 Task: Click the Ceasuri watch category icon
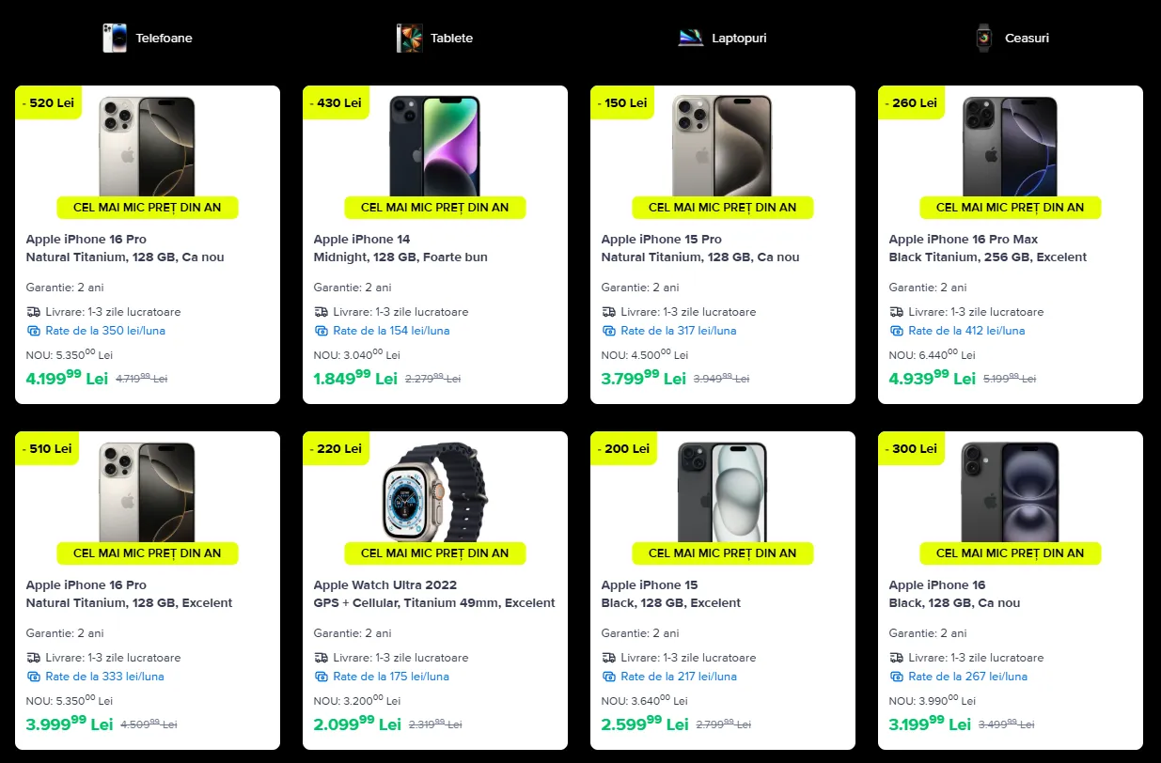pyautogui.click(x=984, y=39)
